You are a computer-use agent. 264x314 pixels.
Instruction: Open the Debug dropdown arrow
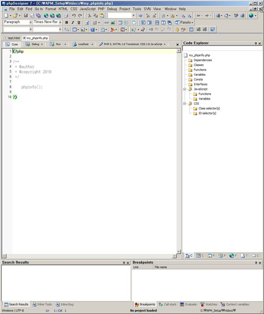pos(42,44)
